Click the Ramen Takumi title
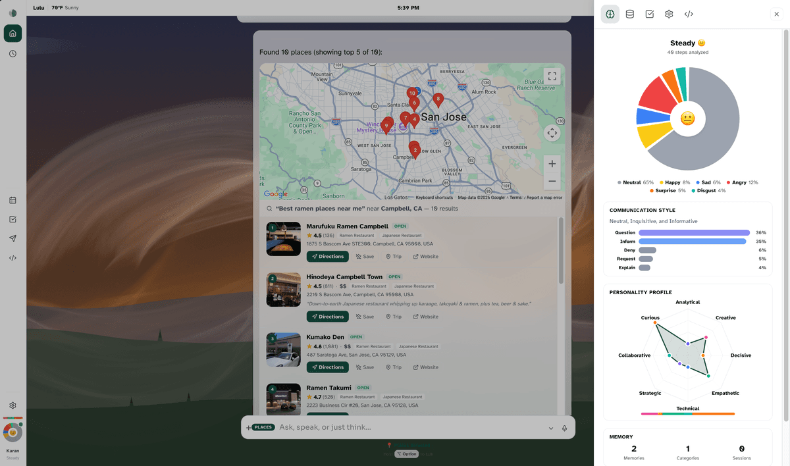790x466 pixels. tap(329, 388)
